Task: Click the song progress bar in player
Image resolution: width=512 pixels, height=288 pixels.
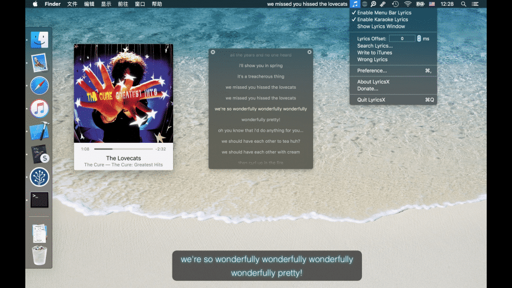Action: click(124, 149)
